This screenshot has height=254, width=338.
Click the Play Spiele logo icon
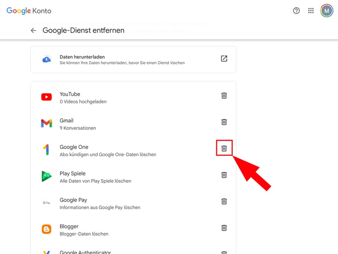click(x=46, y=176)
